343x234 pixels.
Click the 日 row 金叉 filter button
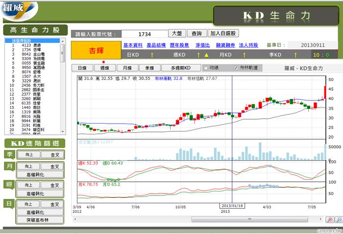[52, 204]
